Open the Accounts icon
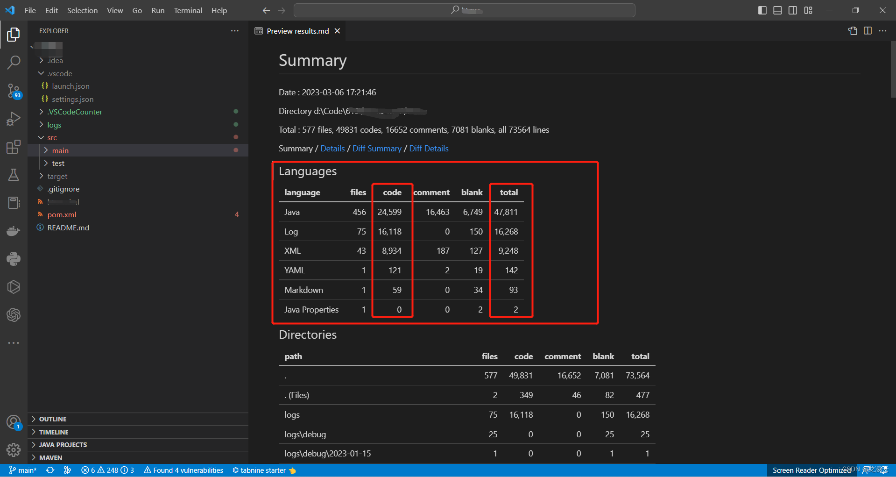 tap(14, 422)
